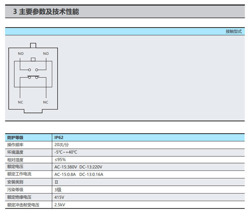Click the 3级 pollution level value
This screenshot has width=249, height=211.
(x=58, y=190)
